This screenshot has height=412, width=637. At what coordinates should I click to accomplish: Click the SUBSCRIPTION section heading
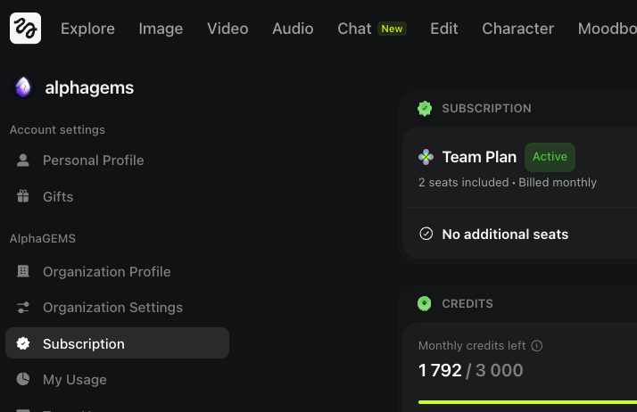point(487,109)
